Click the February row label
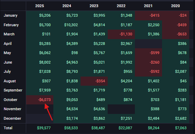The image size is (195, 134). click(11, 25)
